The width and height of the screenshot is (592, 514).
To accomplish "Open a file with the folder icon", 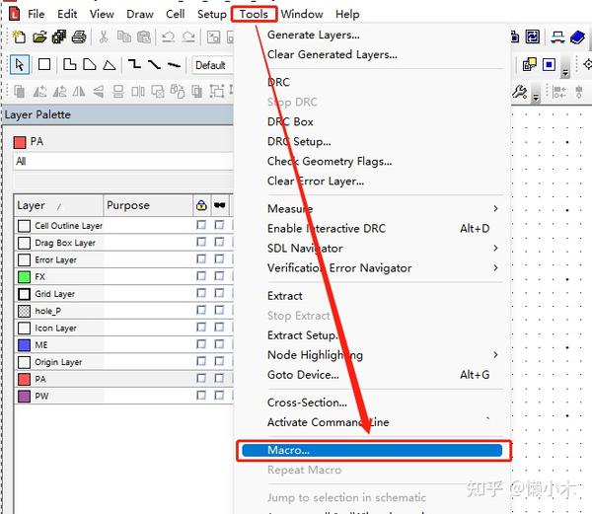I will [39, 37].
